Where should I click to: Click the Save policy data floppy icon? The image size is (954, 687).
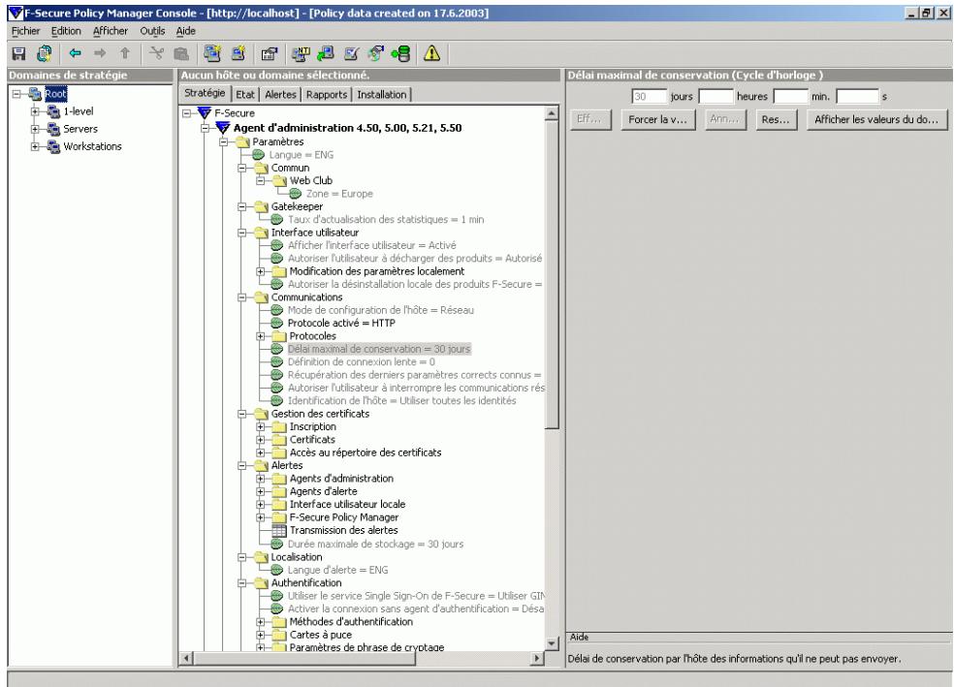18,54
